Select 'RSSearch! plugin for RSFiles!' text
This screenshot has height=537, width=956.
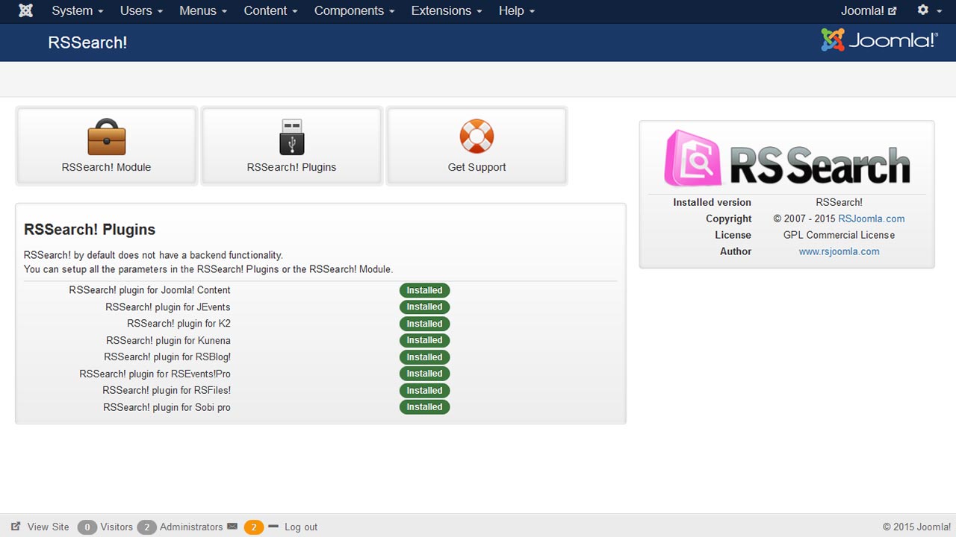pyautogui.click(x=167, y=390)
